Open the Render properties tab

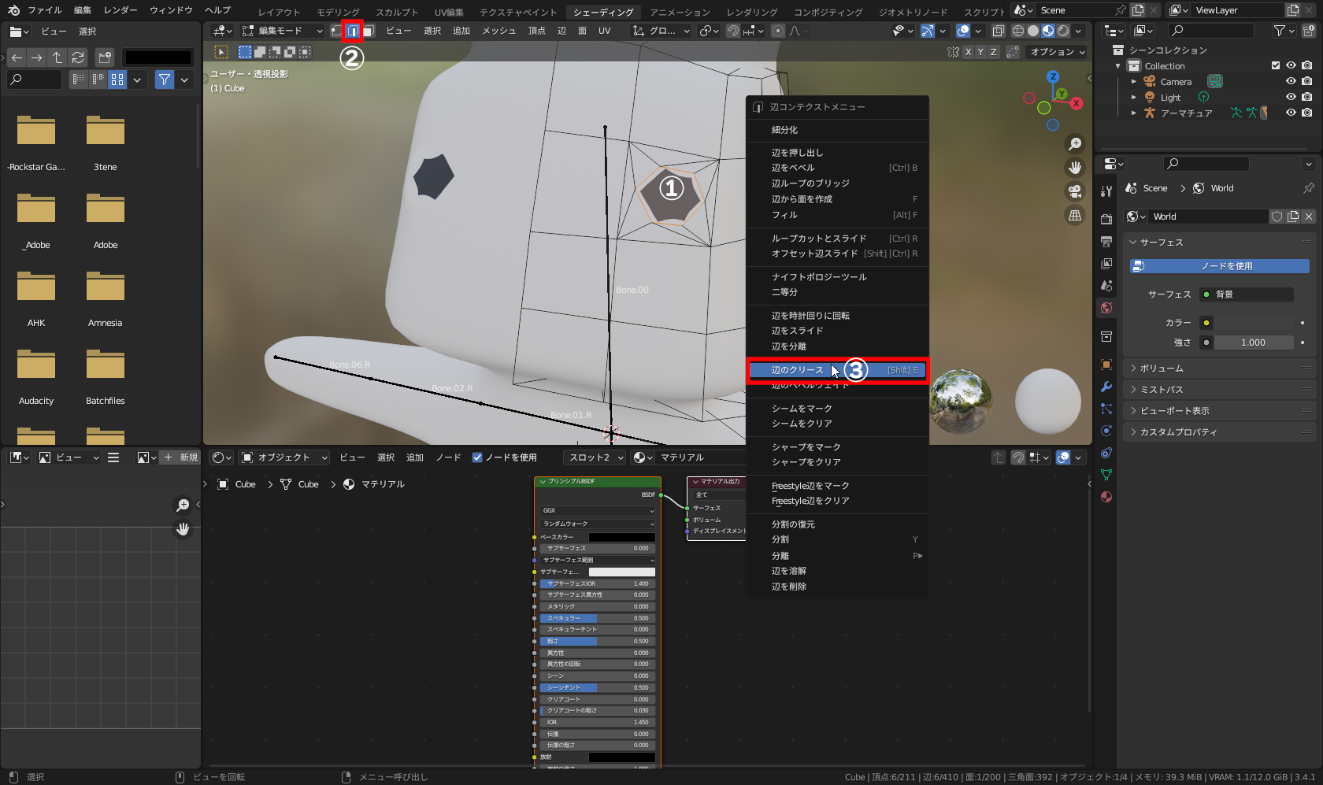(x=1106, y=219)
